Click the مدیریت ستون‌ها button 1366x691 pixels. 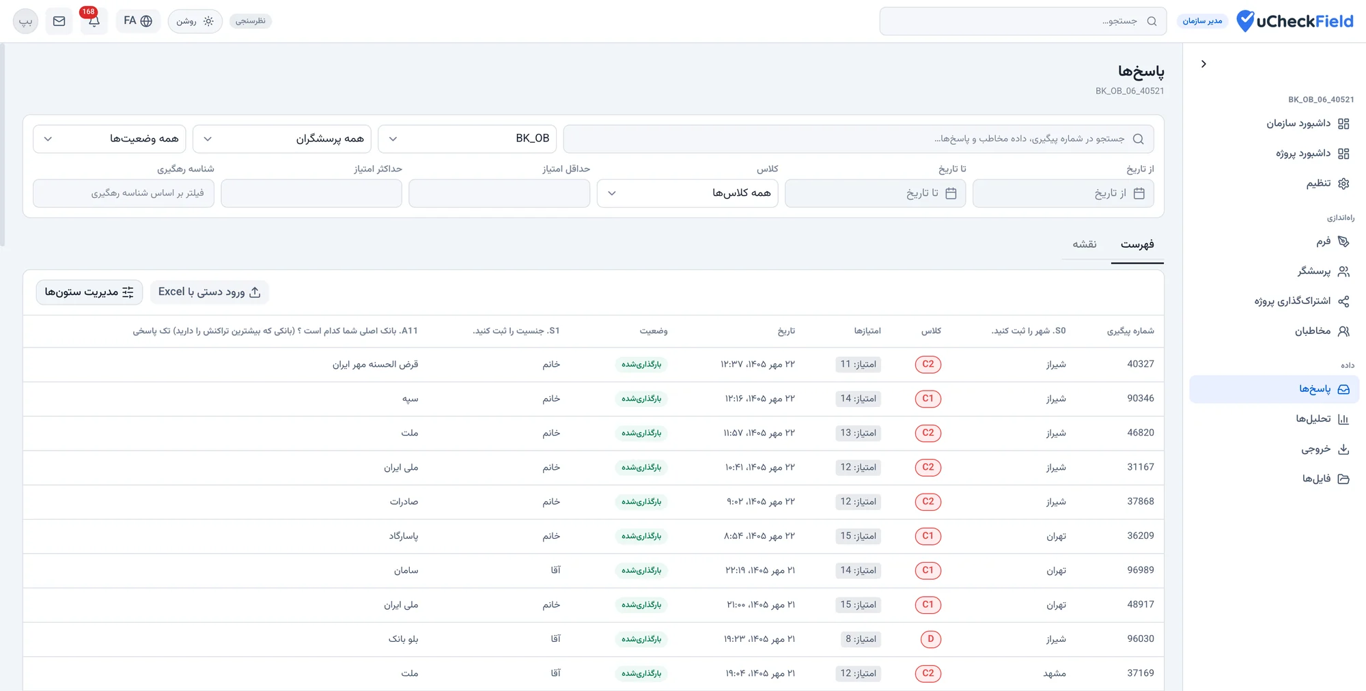[89, 292]
